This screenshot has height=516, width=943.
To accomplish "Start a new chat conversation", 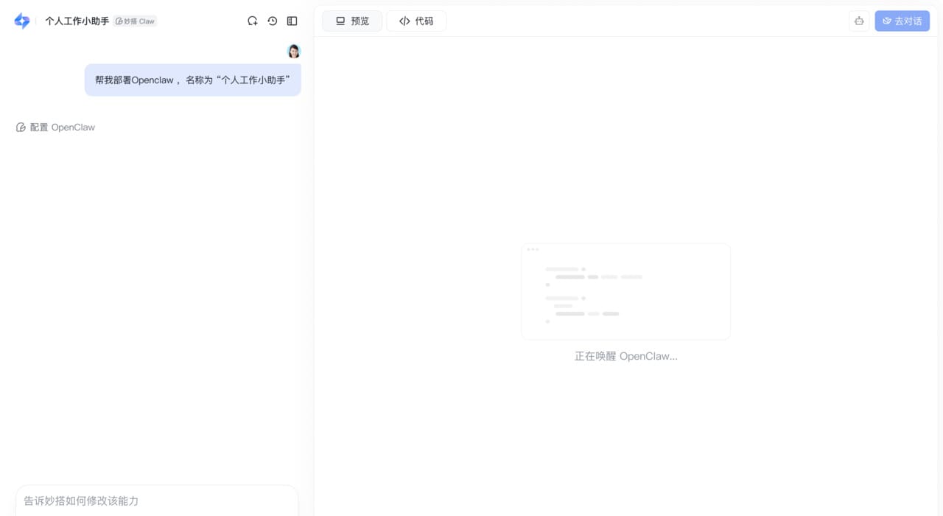I will click(253, 21).
